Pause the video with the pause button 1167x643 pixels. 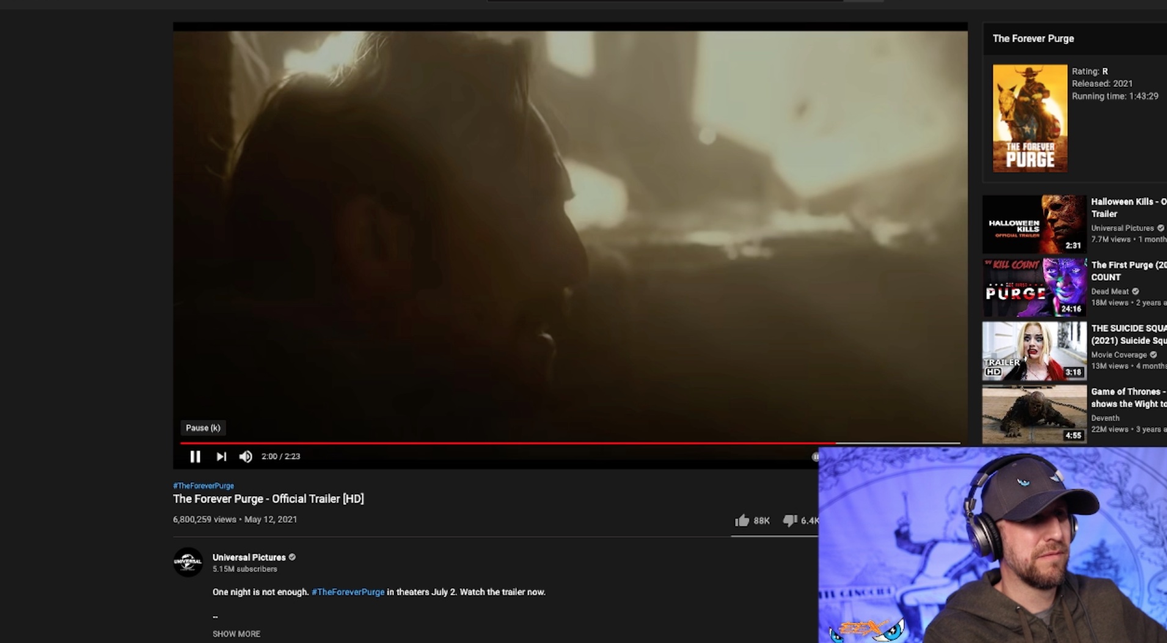click(x=195, y=457)
